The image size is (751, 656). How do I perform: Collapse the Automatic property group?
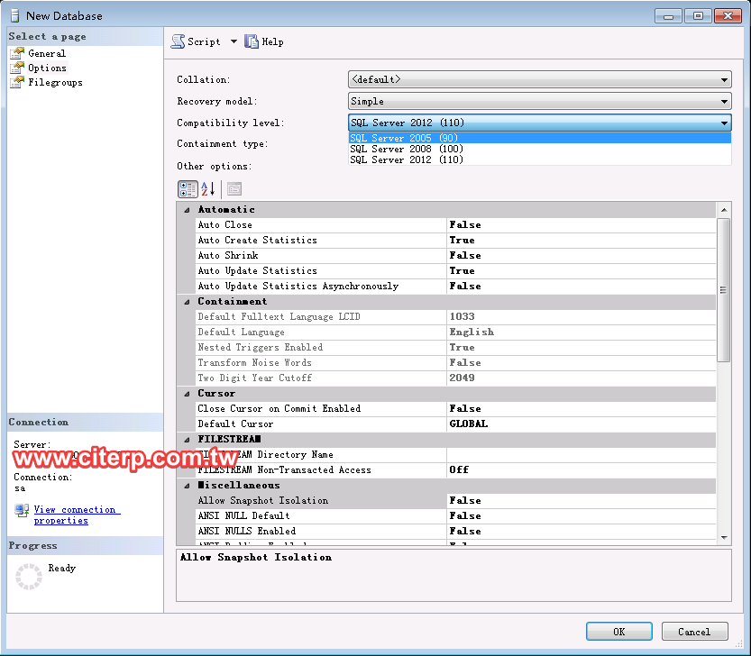click(x=187, y=210)
